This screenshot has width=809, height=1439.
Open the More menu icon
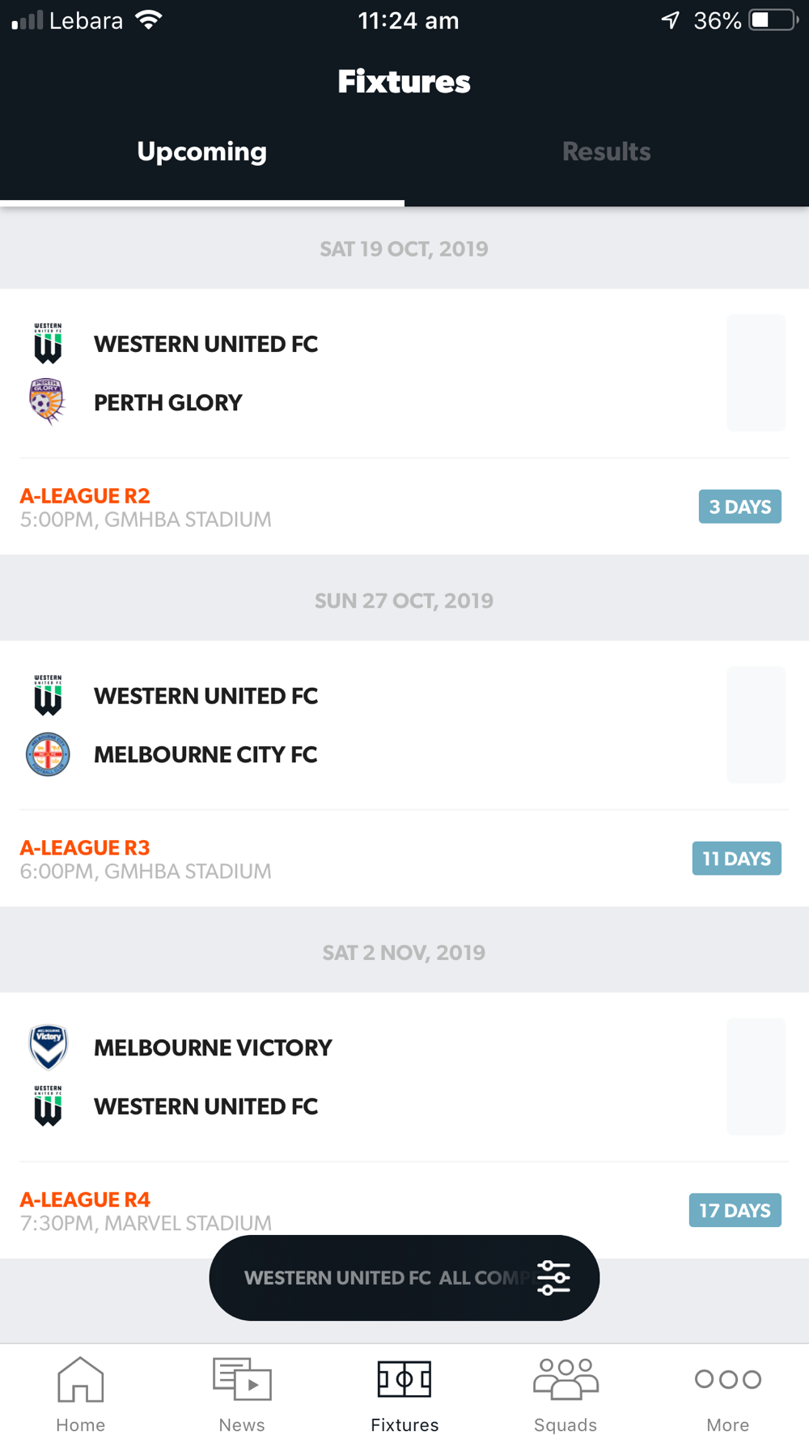click(x=728, y=1379)
